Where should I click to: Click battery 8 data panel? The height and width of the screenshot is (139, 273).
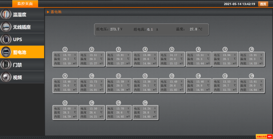click(x=252, y=59)
